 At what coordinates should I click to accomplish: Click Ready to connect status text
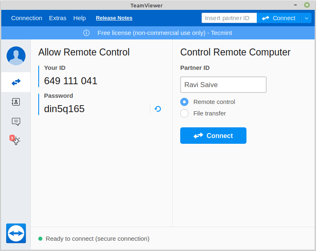[98, 239]
